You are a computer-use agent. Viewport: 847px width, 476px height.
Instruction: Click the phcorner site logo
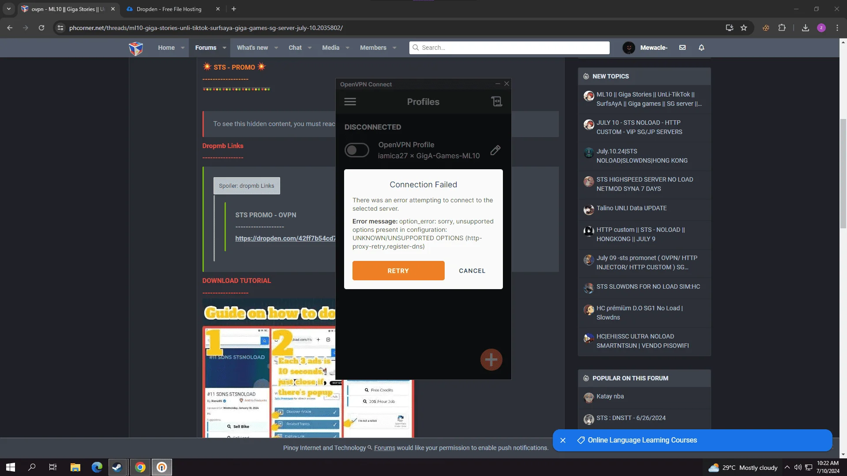[136, 48]
